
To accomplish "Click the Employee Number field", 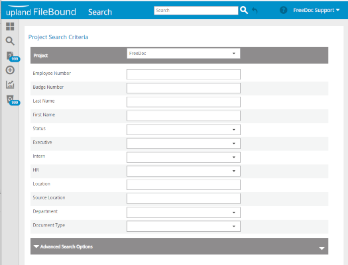I will 184,74.
